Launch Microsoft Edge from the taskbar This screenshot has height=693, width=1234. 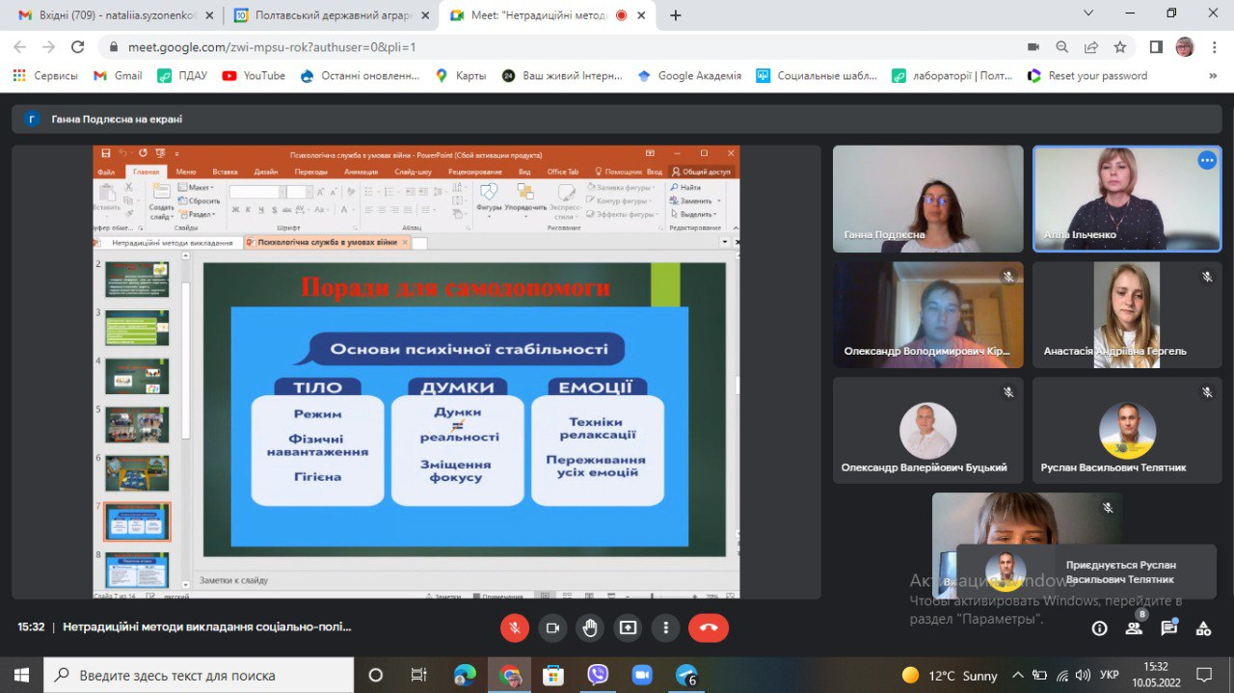[465, 675]
